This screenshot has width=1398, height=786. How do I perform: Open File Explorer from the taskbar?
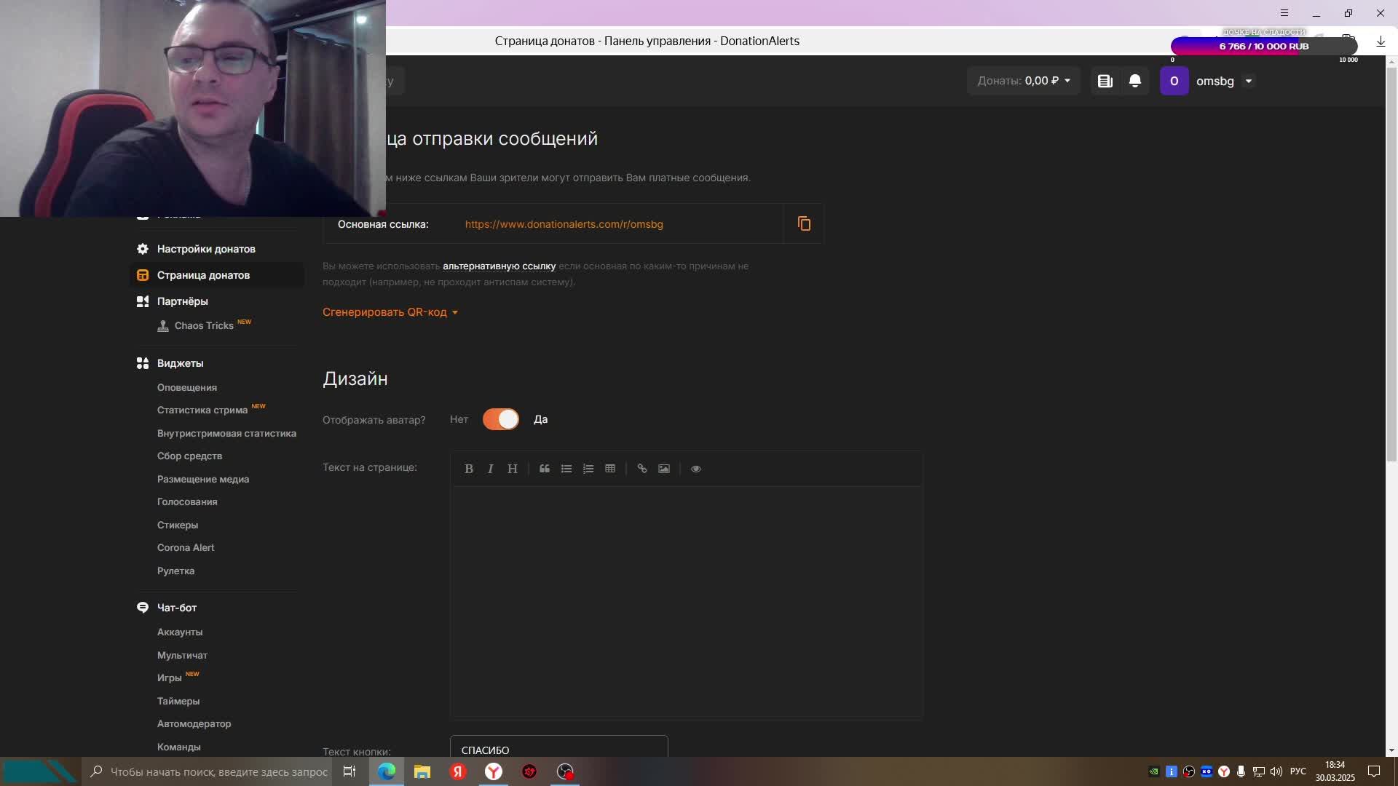pyautogui.click(x=422, y=771)
